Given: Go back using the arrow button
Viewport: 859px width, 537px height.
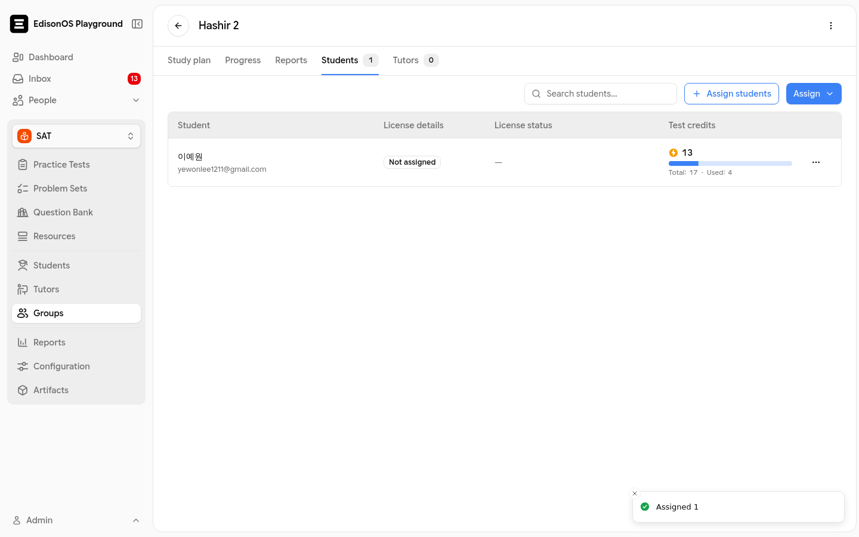Looking at the screenshot, I should coord(178,26).
